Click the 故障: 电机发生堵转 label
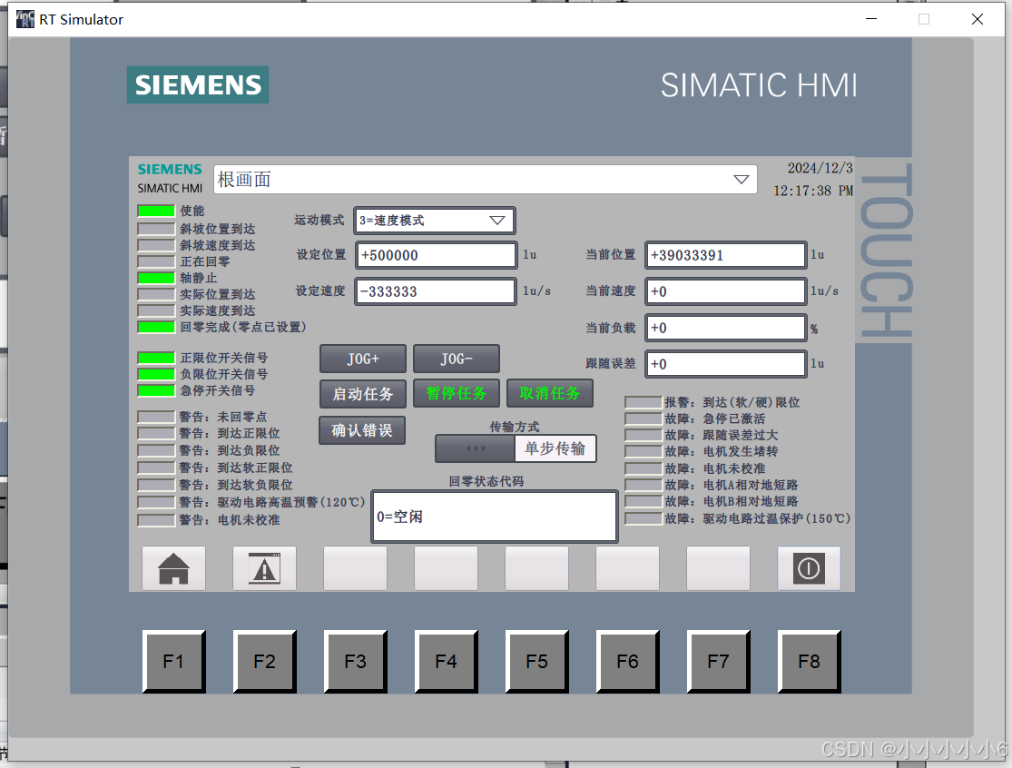 click(x=722, y=452)
